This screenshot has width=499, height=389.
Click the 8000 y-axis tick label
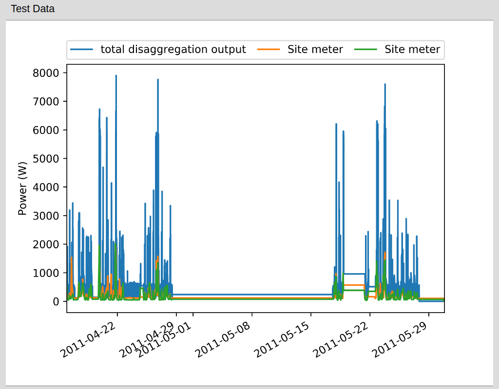[46, 73]
